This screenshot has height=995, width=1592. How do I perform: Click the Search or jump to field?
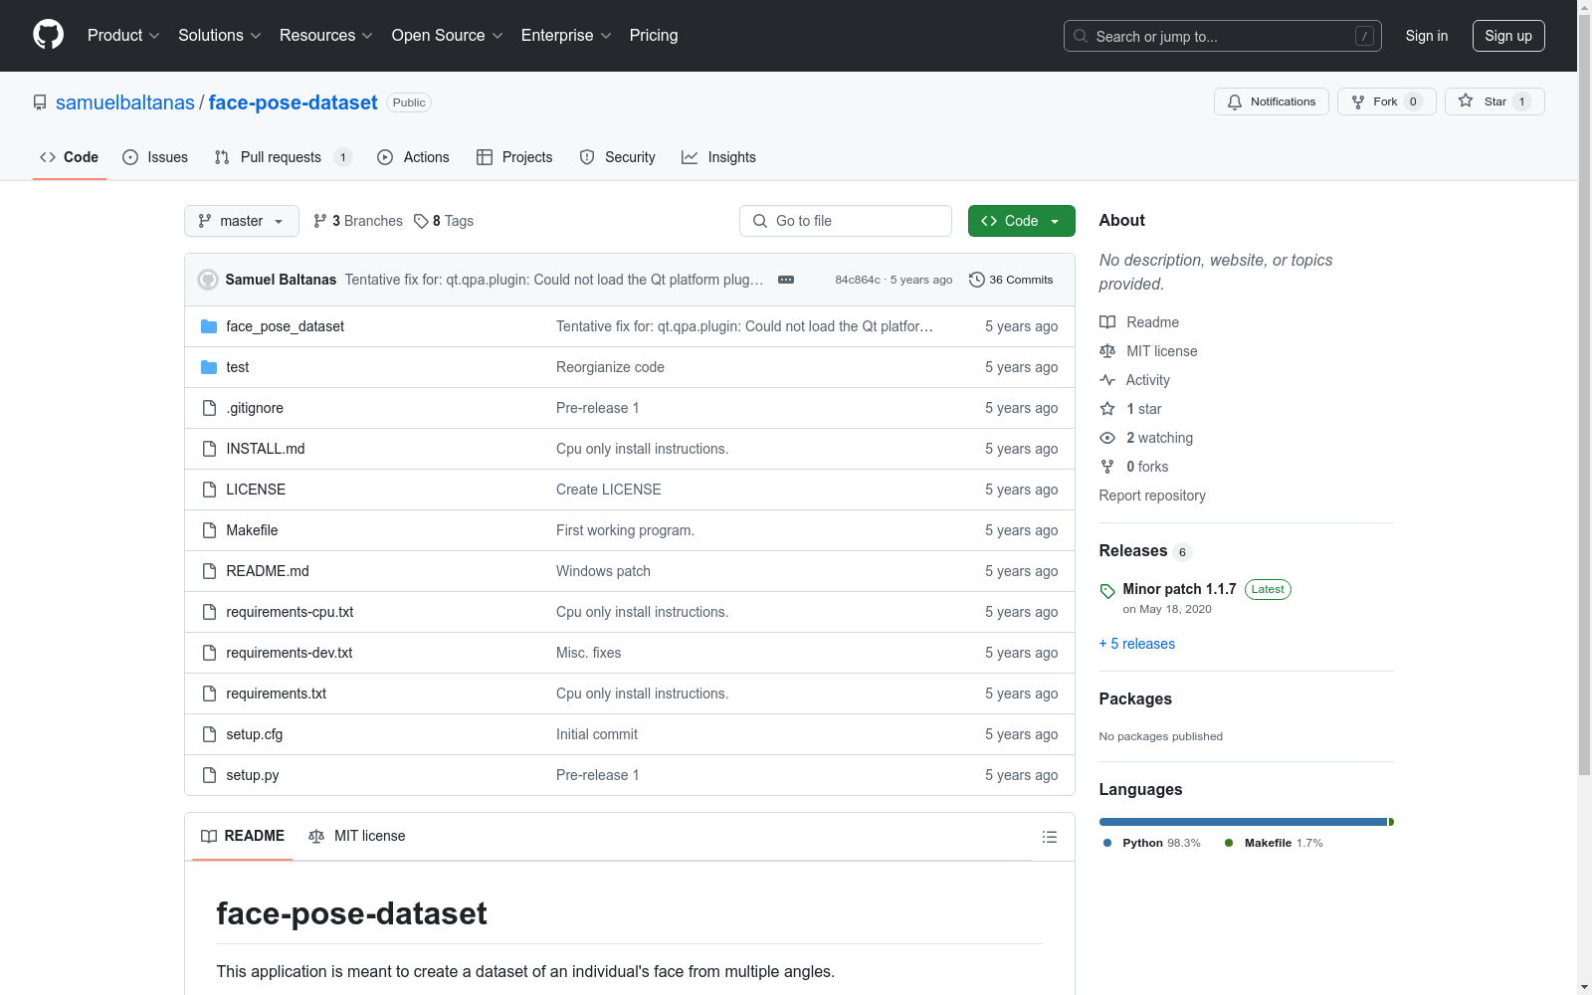(x=1223, y=36)
